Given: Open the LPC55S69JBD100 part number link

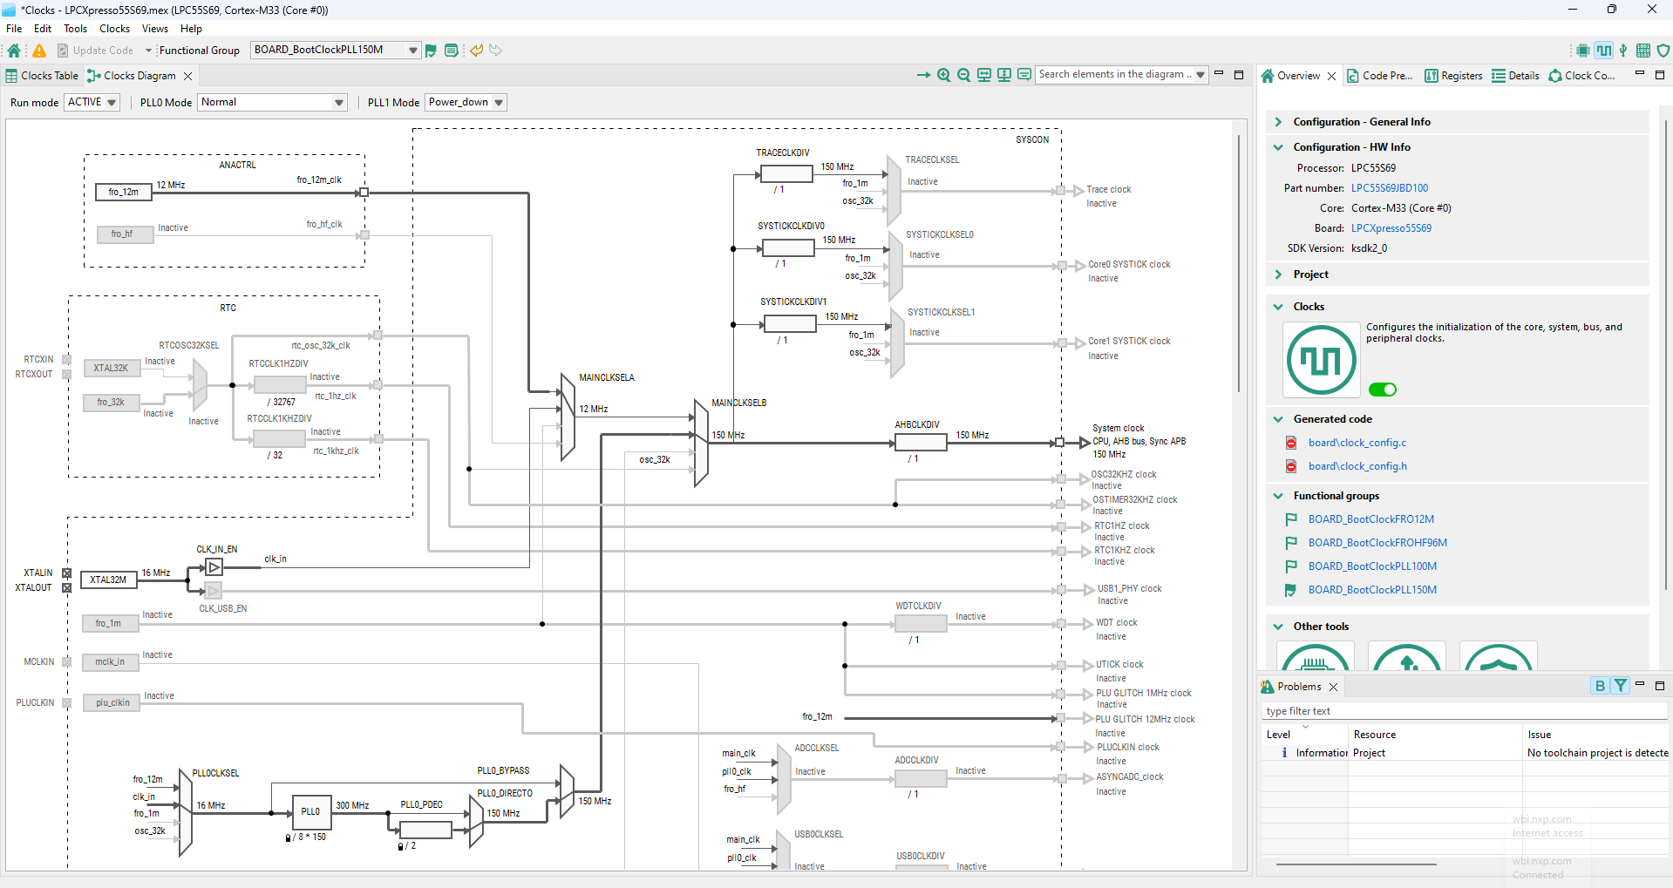Looking at the screenshot, I should point(1390,188).
